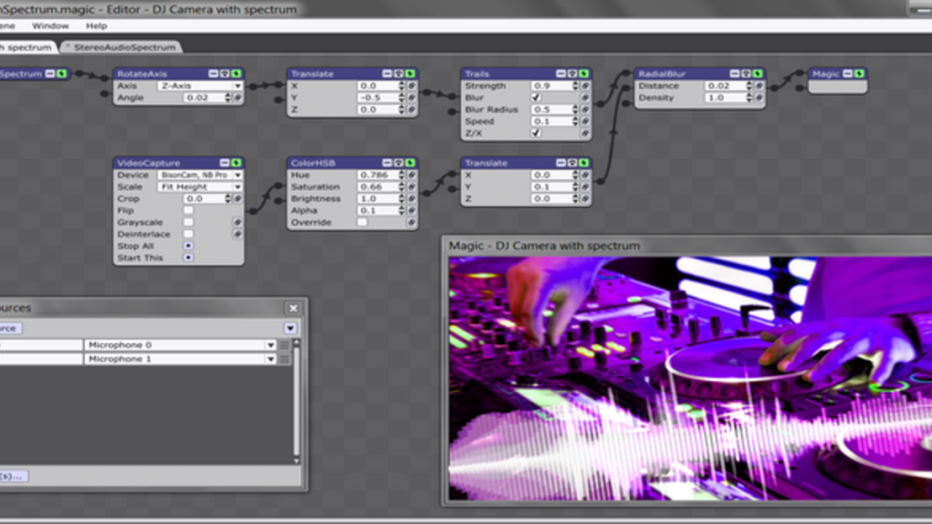Toggle the Override checkbox in ColorHSB
The width and height of the screenshot is (932, 524).
click(x=361, y=222)
